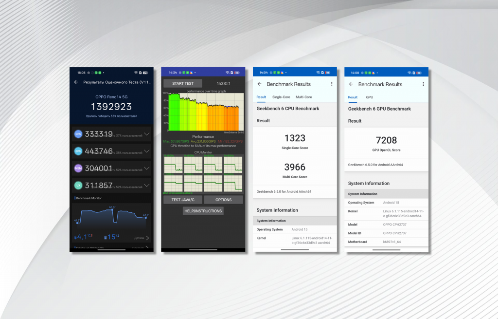Click the teal UX badge icon

(78, 186)
